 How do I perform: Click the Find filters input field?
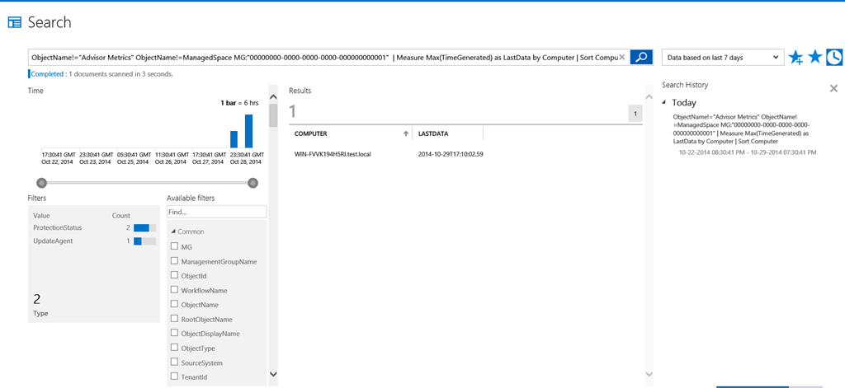tap(216, 212)
